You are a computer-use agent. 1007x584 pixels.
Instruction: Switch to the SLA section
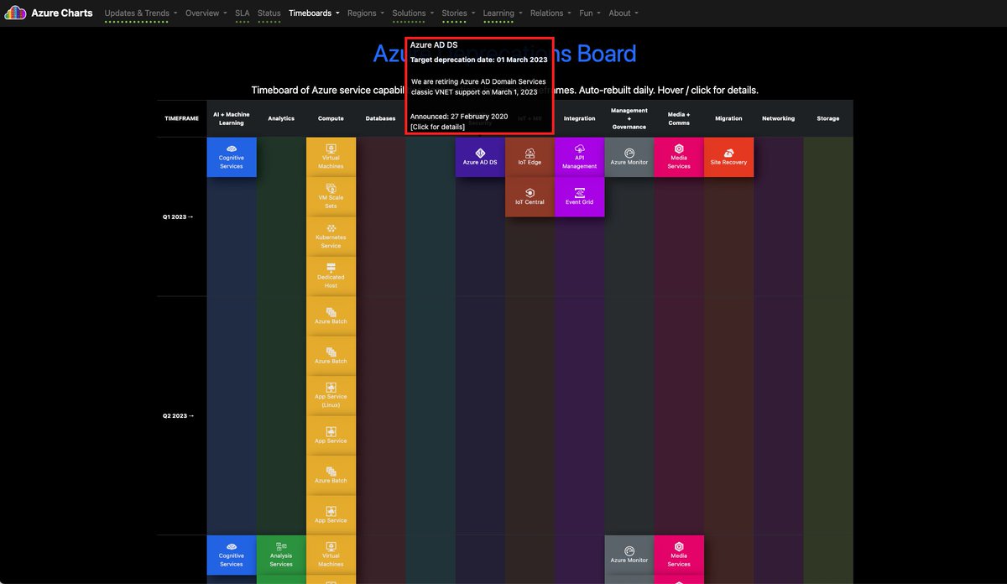point(242,13)
